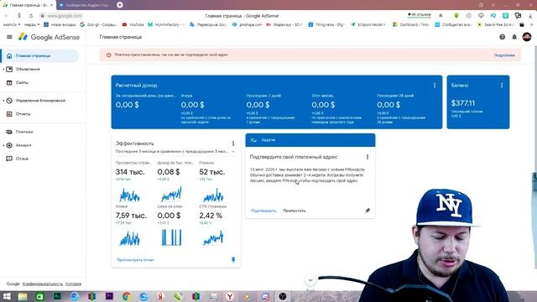The width and height of the screenshot is (537, 302).
Task: Open Аккаунт in the sidebar
Action: [x=23, y=145]
